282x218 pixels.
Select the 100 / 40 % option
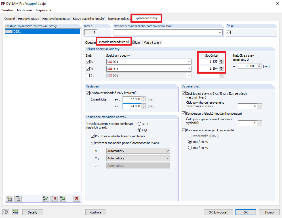[x=190, y=148]
